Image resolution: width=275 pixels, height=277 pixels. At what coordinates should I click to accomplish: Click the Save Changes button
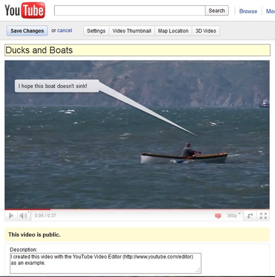point(27,31)
